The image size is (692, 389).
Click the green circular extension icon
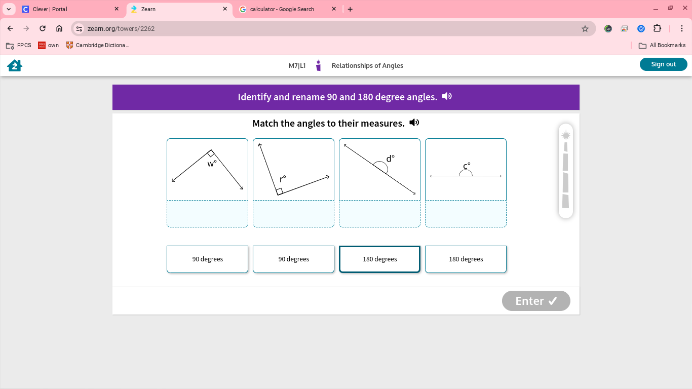[608, 29]
